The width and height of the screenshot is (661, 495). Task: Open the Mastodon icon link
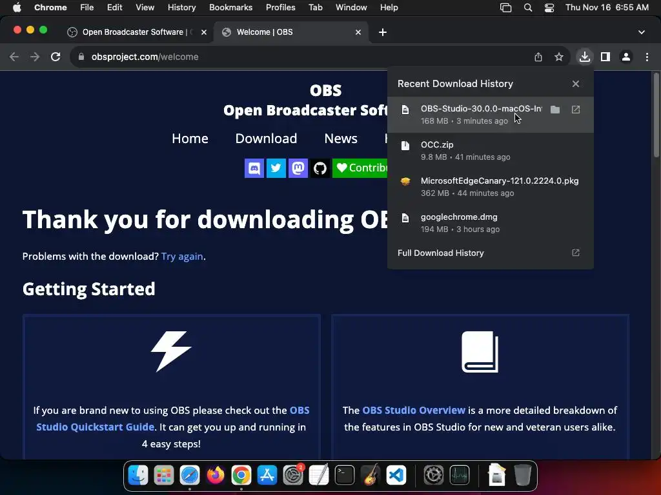tap(298, 168)
